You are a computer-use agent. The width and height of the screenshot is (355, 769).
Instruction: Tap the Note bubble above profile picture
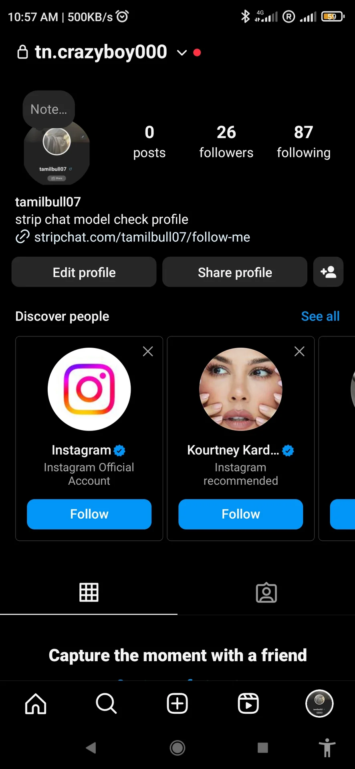tap(49, 109)
